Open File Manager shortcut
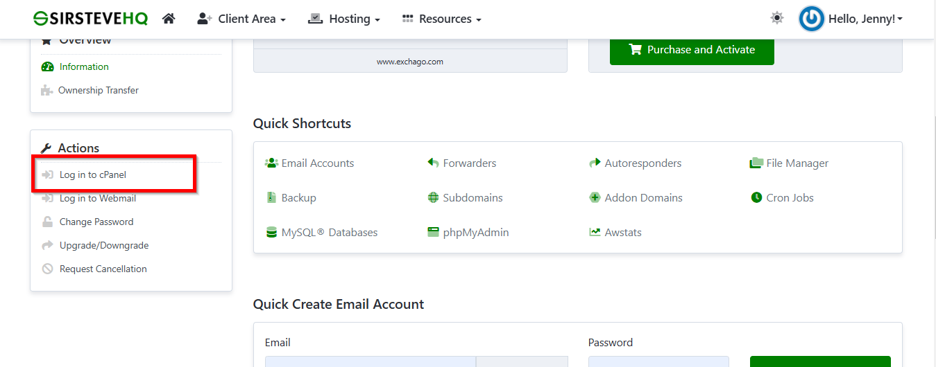936x367 pixels. click(x=797, y=163)
